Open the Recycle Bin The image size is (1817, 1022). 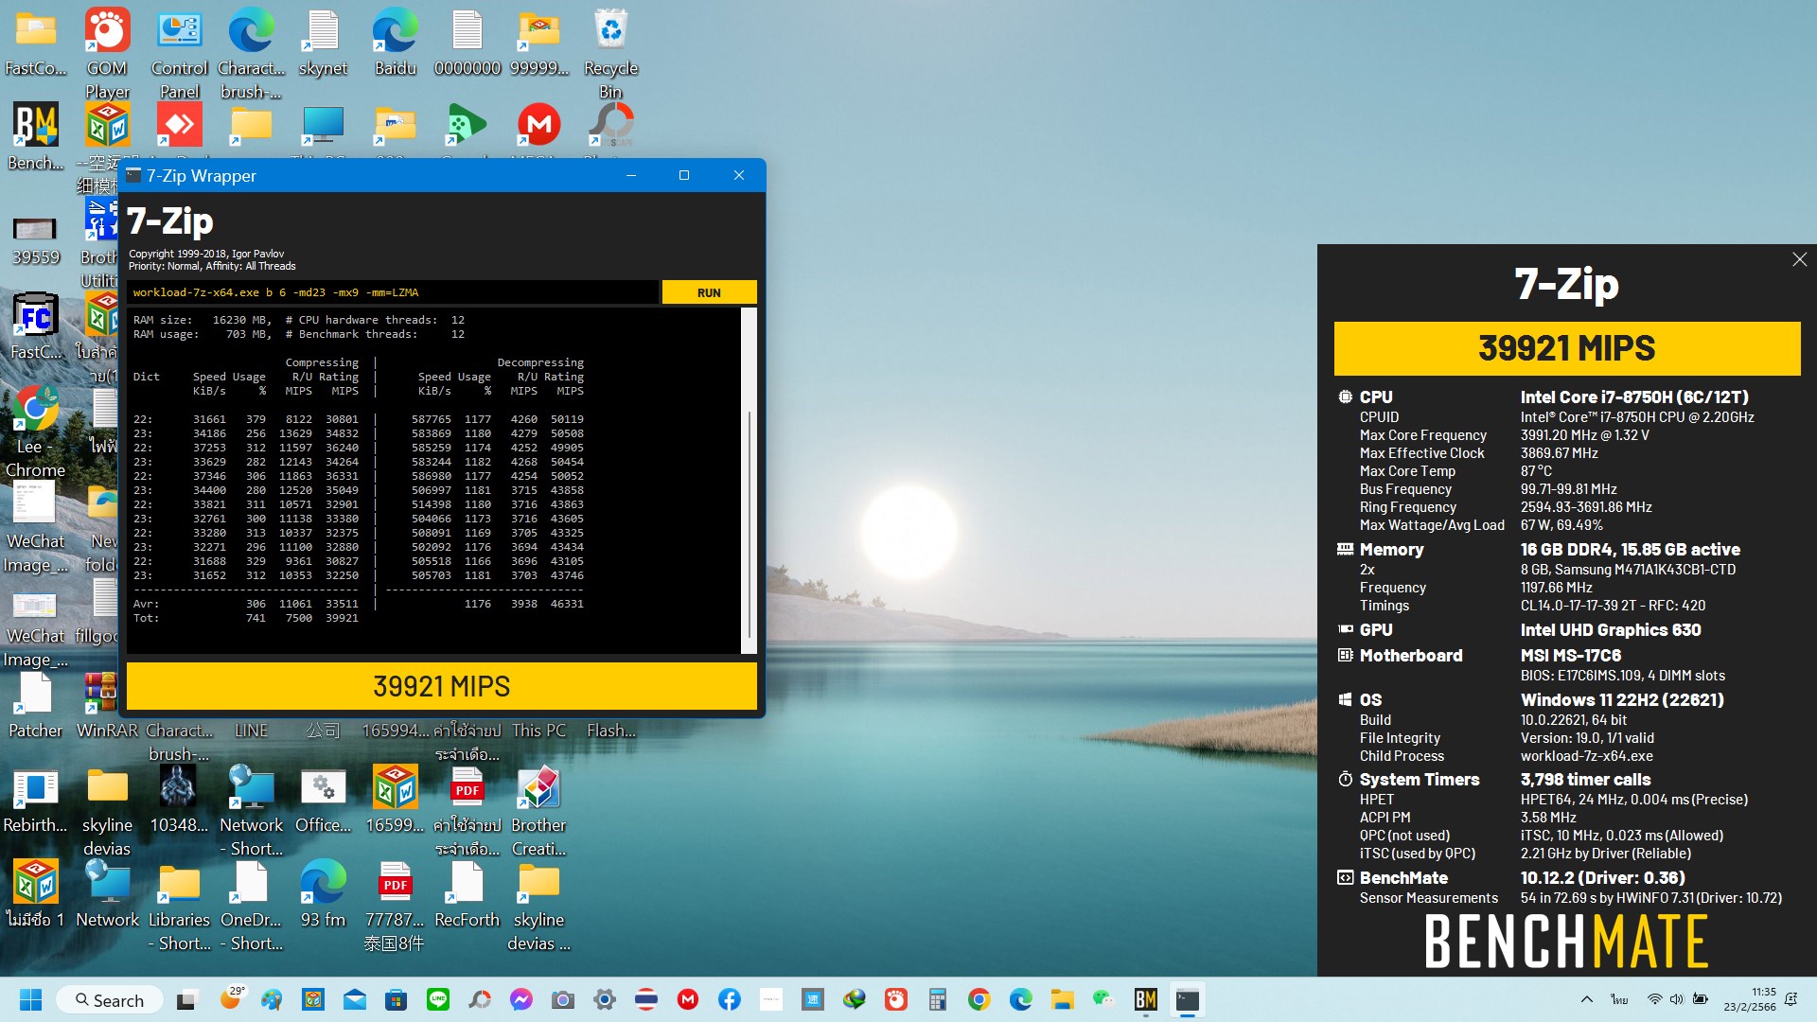[610, 53]
